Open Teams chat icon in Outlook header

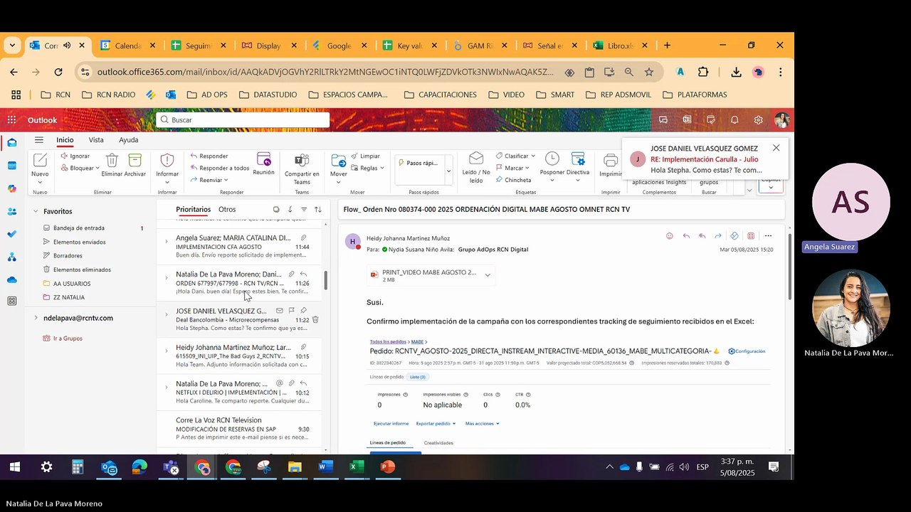pos(663,120)
